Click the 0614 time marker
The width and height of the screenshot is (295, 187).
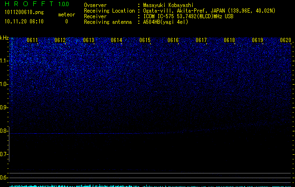click(116, 40)
